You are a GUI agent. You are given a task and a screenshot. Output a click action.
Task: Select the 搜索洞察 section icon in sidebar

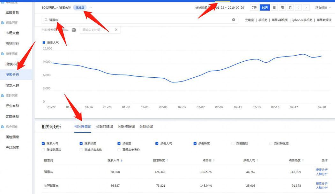(x=3, y=53)
